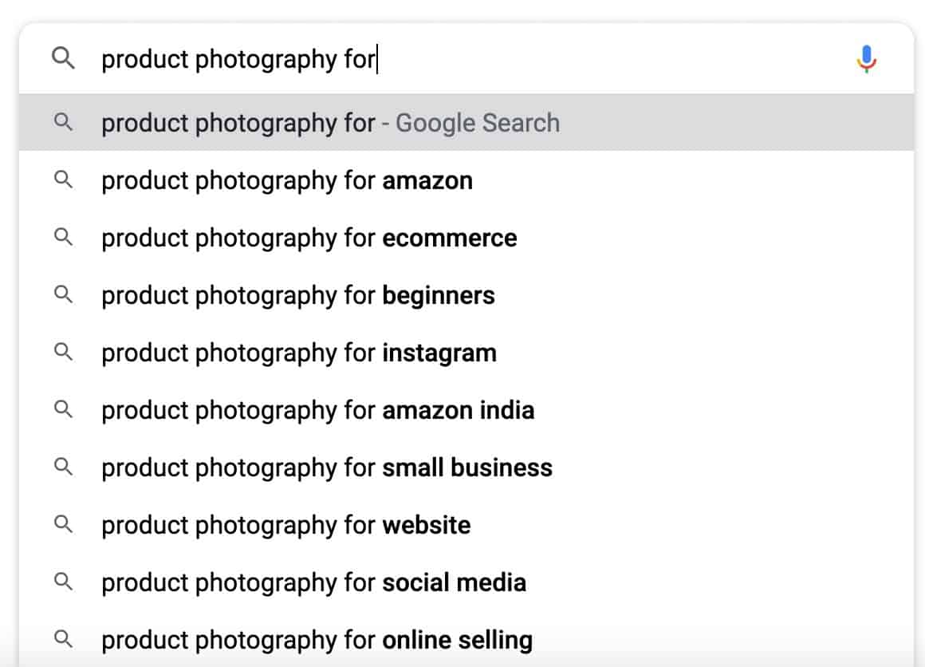Click search icon beside 'social media' suggestion
925x667 pixels.
pyautogui.click(x=63, y=582)
